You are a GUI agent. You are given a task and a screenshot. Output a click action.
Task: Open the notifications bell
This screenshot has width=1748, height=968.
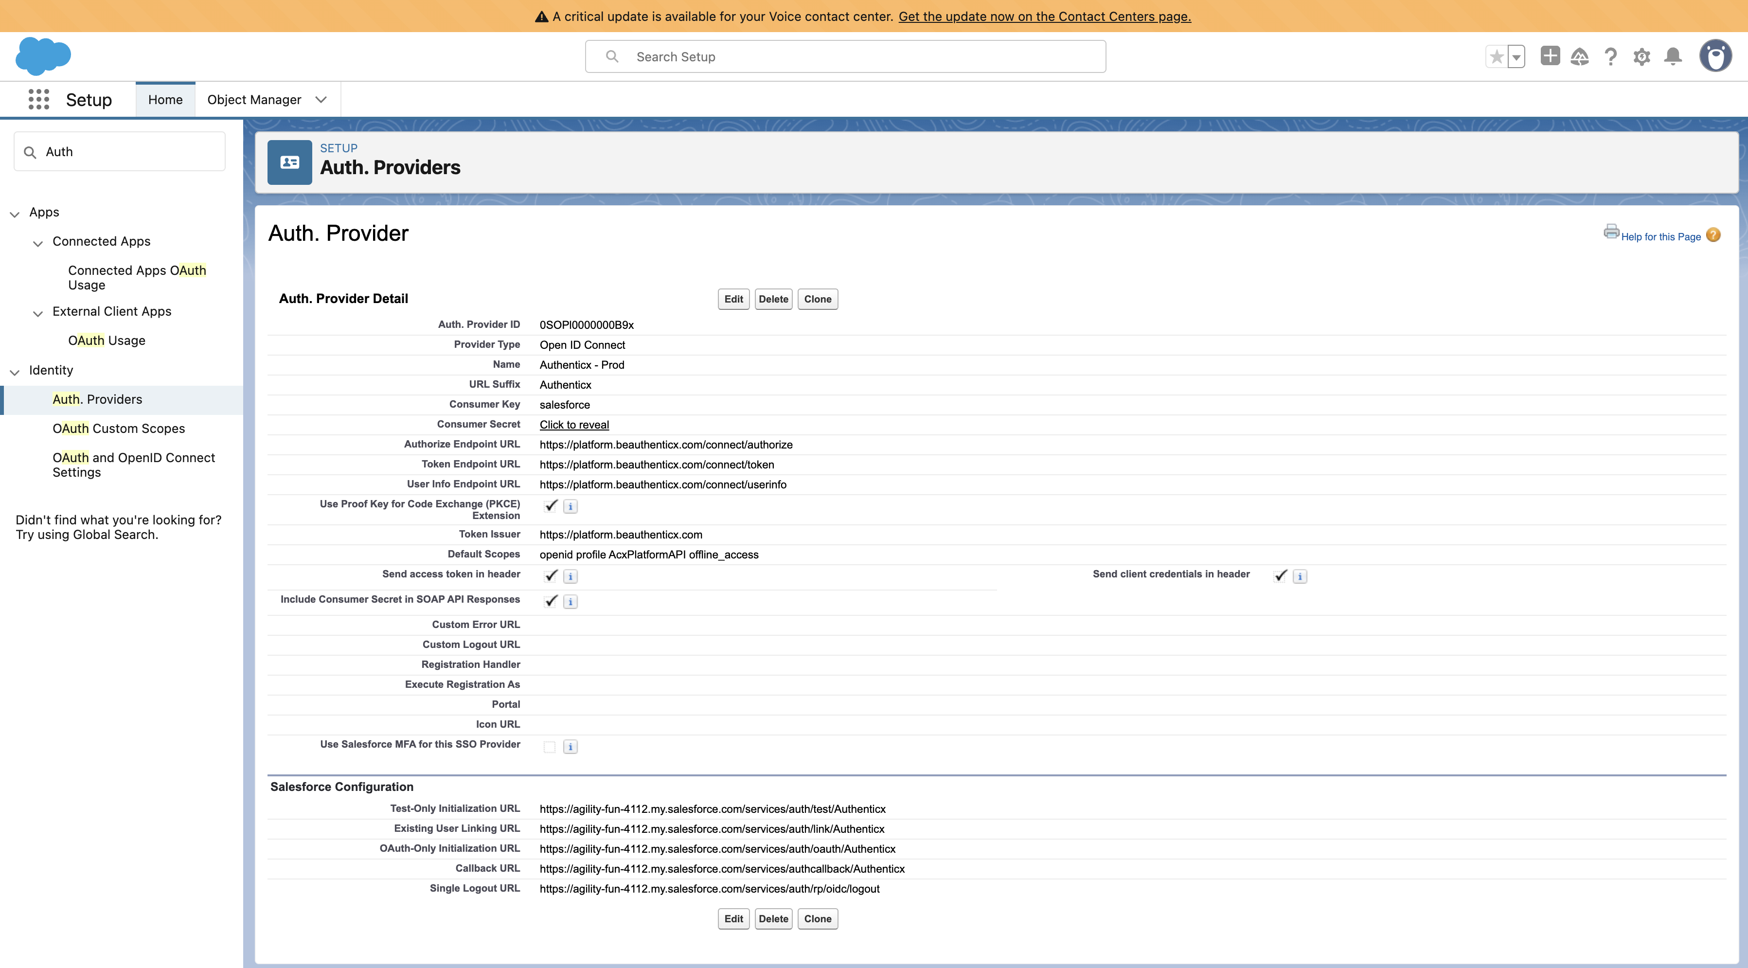tap(1674, 56)
